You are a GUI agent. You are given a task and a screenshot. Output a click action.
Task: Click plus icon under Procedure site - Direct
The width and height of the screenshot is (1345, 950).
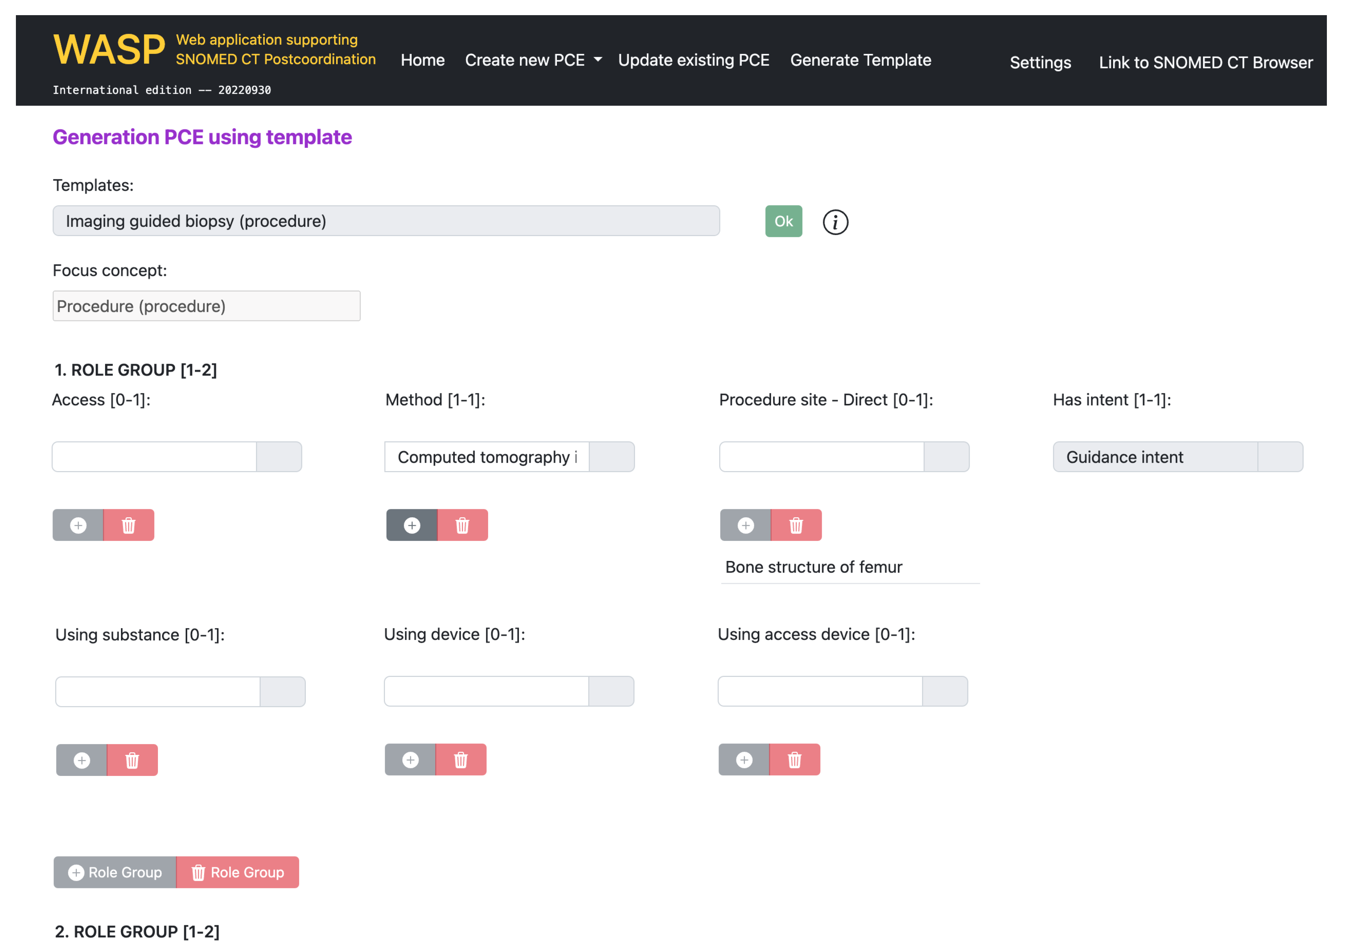click(745, 525)
